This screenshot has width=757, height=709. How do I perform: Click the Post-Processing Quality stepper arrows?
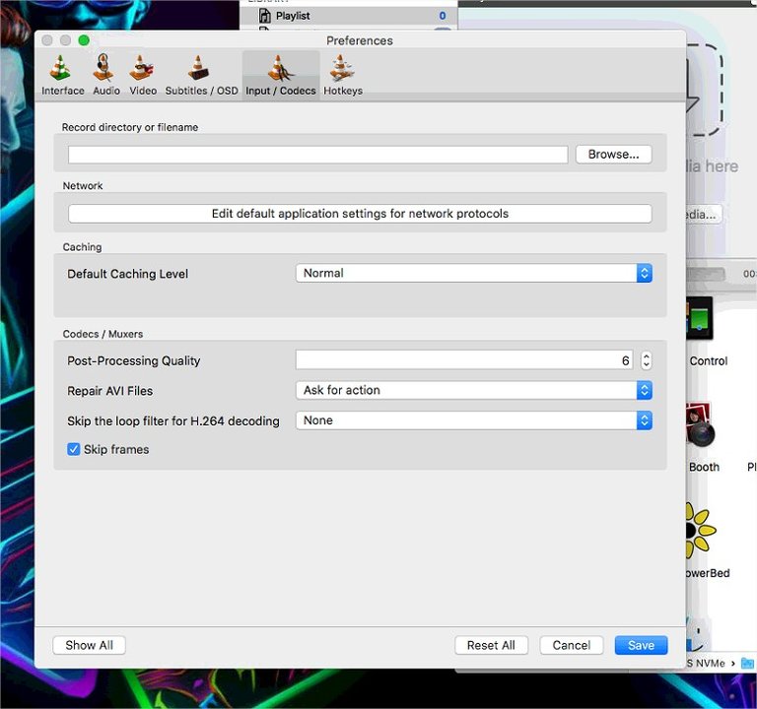pos(646,360)
